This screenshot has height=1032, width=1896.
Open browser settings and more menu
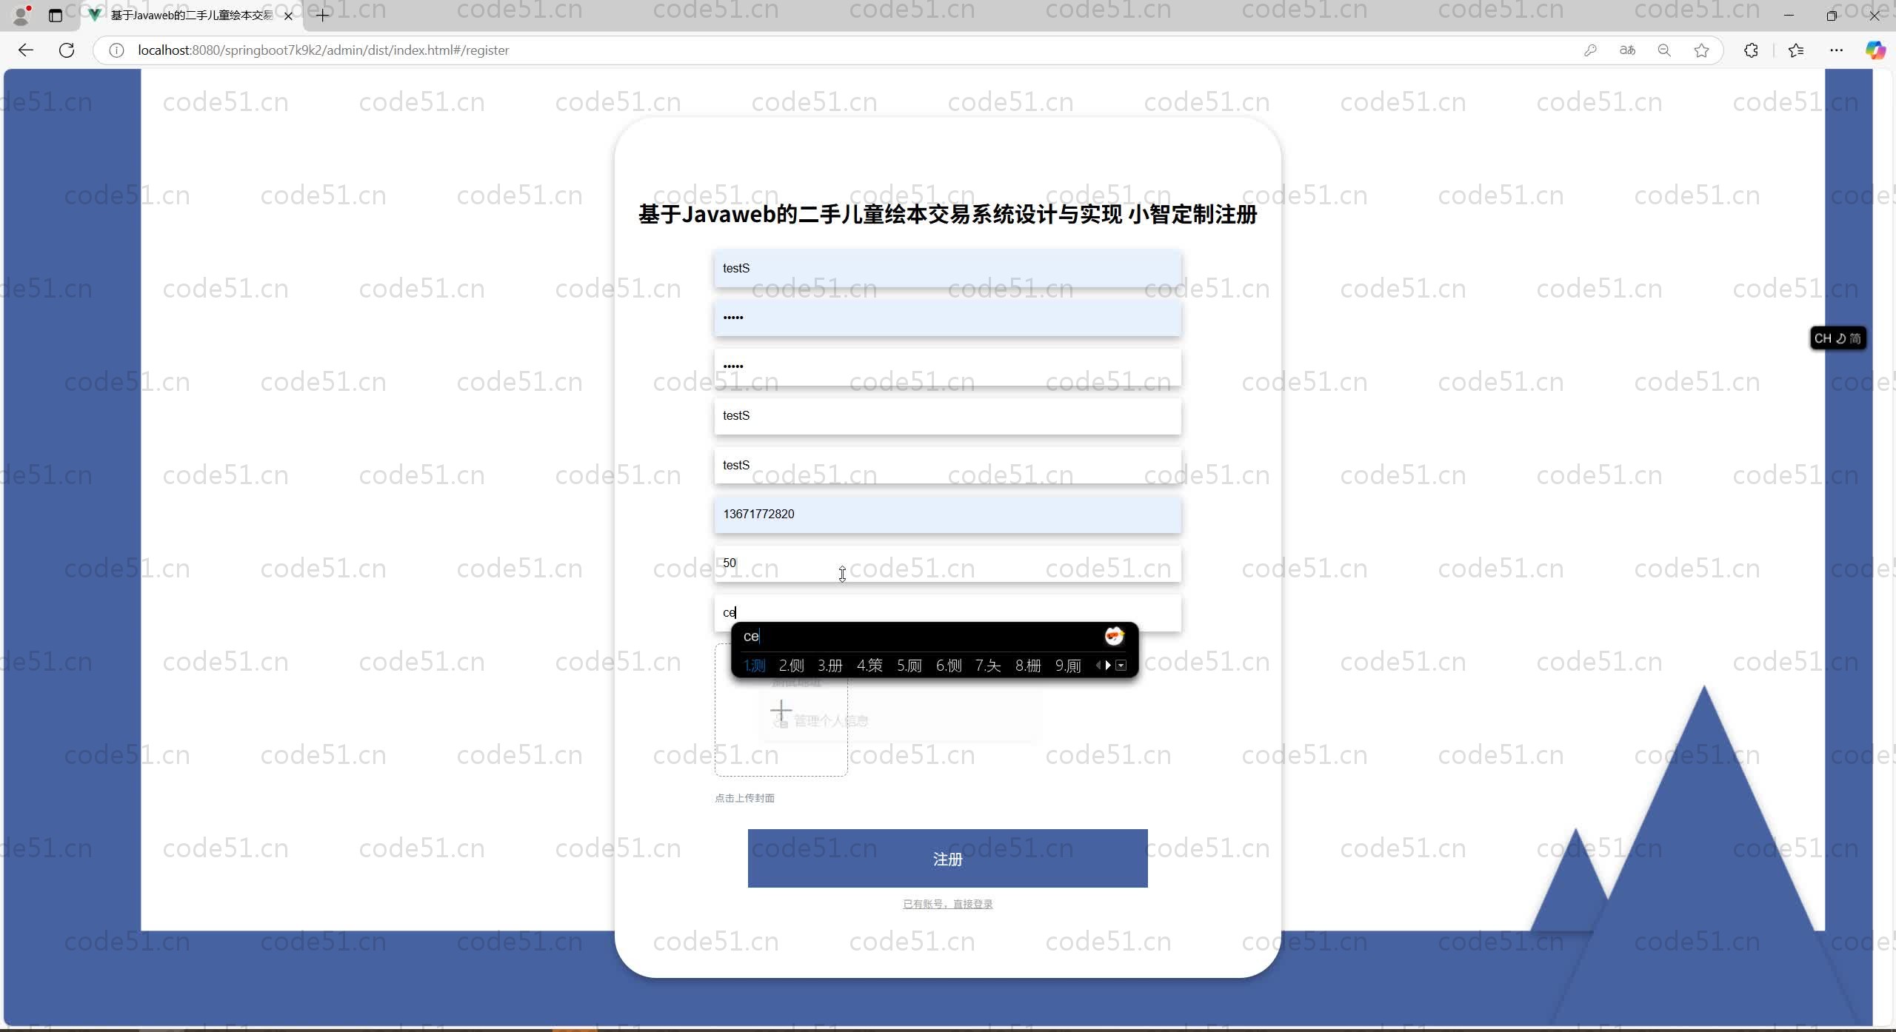click(x=1836, y=50)
